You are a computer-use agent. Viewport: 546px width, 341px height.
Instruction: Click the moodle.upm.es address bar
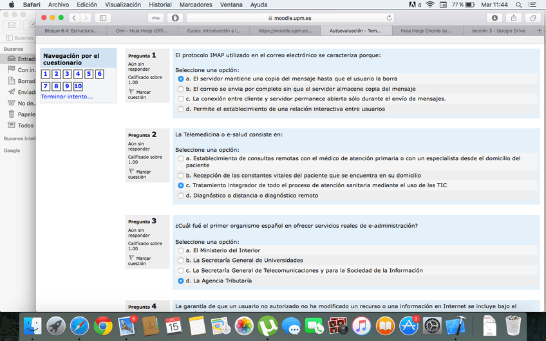click(x=291, y=18)
